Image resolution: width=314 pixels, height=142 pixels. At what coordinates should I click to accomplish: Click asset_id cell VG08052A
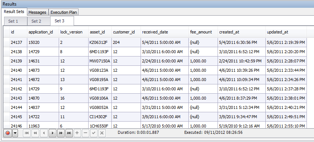100,107
